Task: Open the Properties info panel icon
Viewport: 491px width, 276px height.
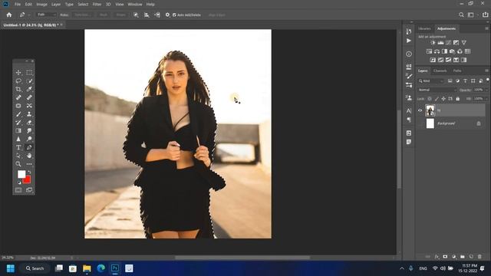Action: pos(409,54)
